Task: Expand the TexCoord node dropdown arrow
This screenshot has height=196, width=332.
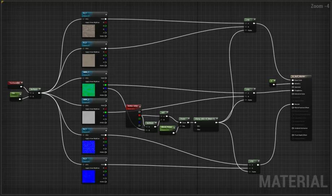Action: coord(22,83)
